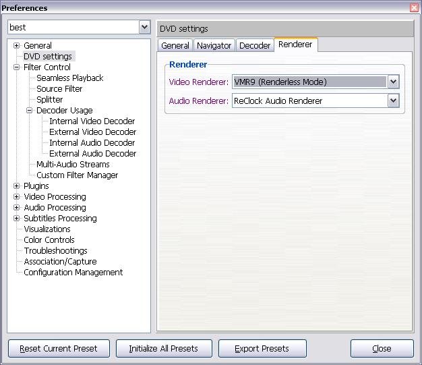Expand the Audio Processing node

pos(17,208)
